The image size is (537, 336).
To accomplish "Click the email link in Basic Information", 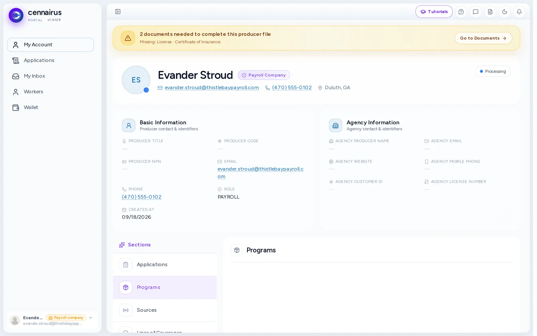I will (260, 173).
